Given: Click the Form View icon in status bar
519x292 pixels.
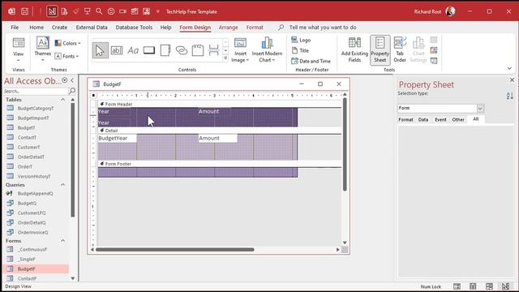Looking at the screenshot, I should pyautogui.click(x=457, y=286).
